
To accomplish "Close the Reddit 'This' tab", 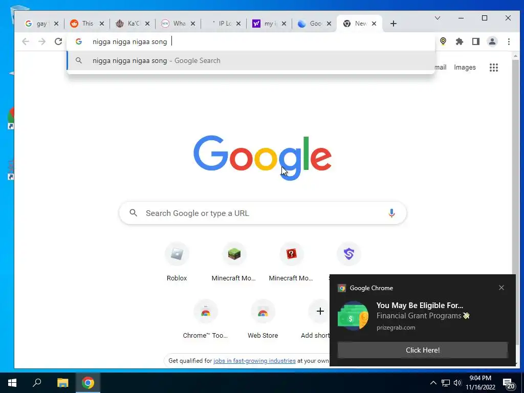I will point(102,24).
